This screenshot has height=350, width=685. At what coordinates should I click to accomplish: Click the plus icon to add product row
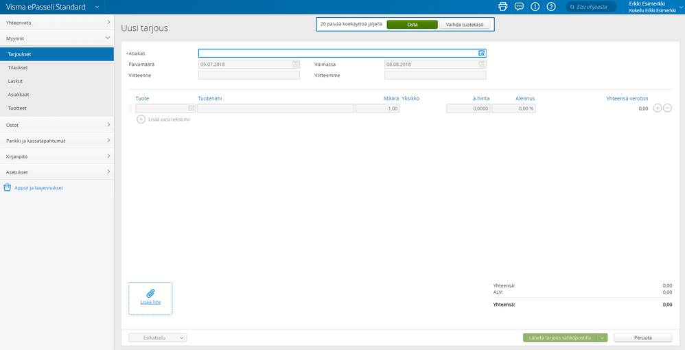coord(658,108)
